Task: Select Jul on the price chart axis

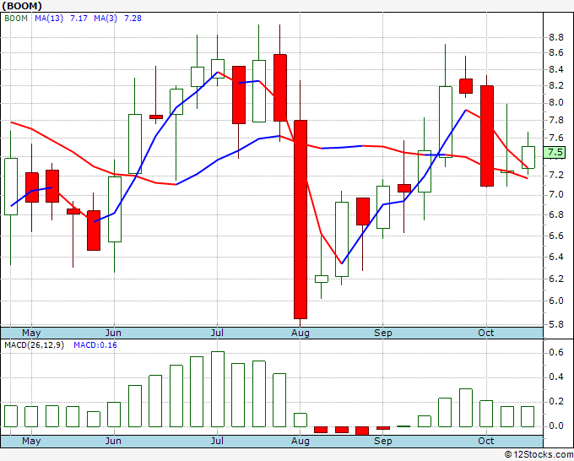Action: (217, 334)
